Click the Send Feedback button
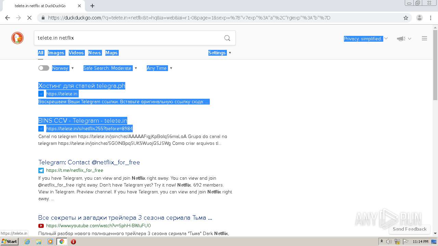Image resolution: width=438 pixels, height=246 pixels. coord(410,229)
